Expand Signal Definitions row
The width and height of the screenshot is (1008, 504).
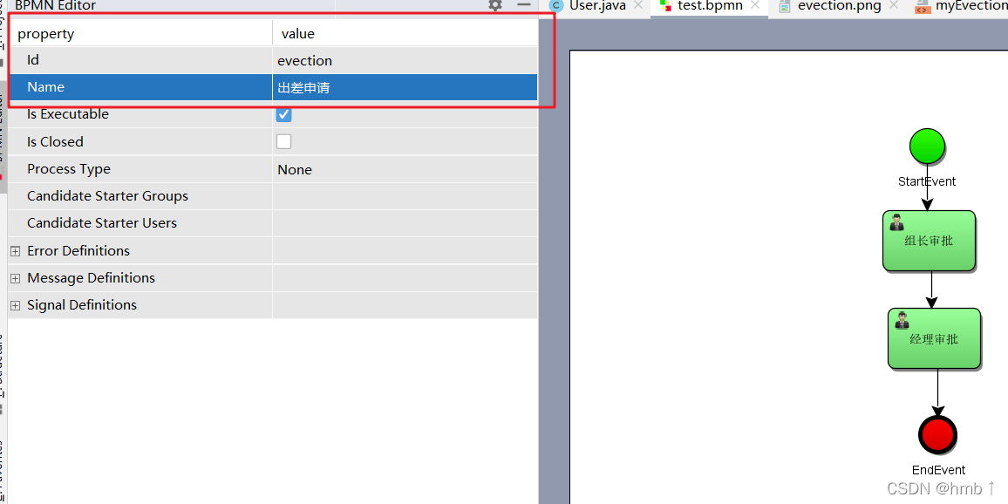coord(16,305)
